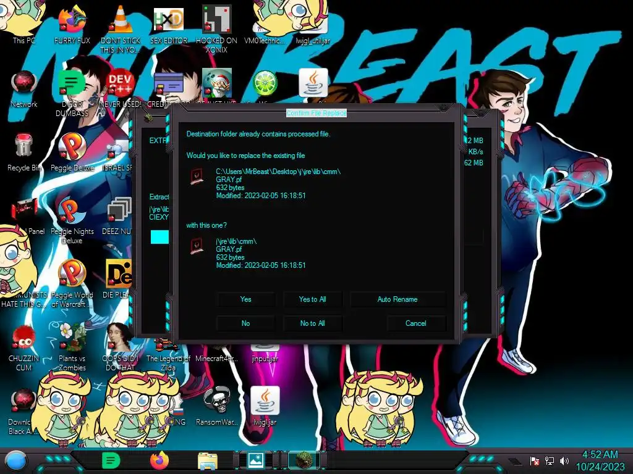633x474 pixels.
Task: Launch Plants vs Zombies
Action: coord(72,347)
